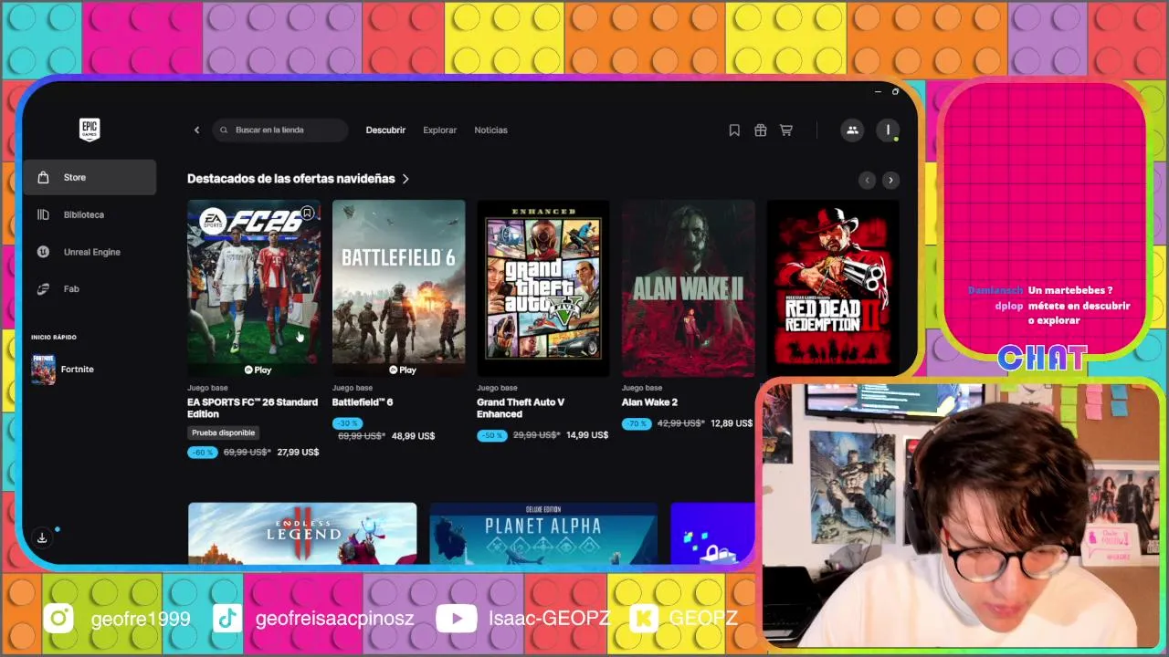The height and width of the screenshot is (657, 1169).
Task: Click the Epic Games logo
Action: click(89, 130)
